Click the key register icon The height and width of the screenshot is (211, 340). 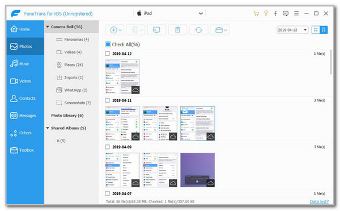(266, 14)
